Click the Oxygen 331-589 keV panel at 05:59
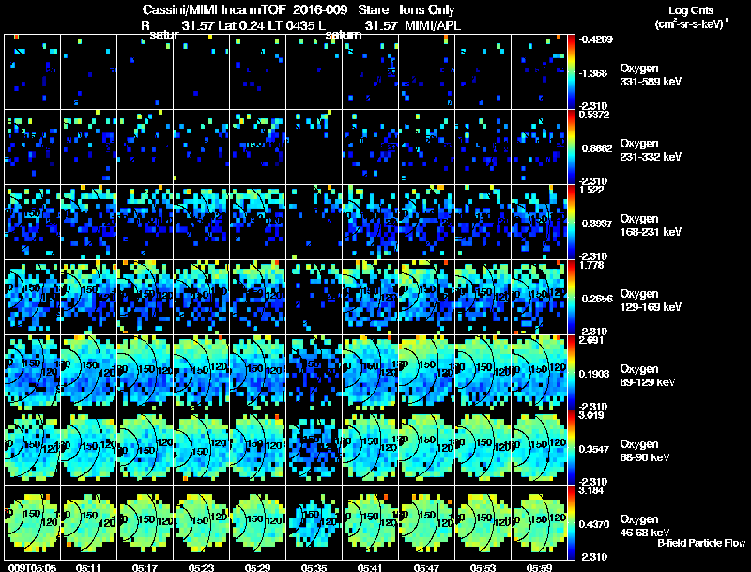751x572 pixels. 539,72
